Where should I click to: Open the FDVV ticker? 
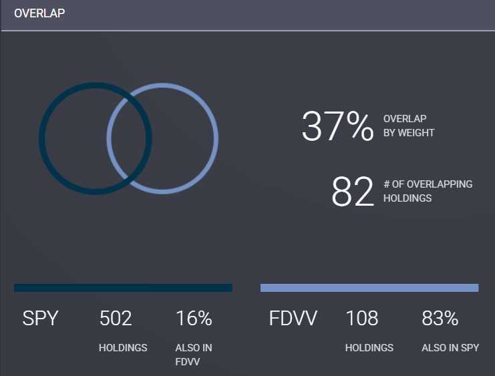click(293, 319)
